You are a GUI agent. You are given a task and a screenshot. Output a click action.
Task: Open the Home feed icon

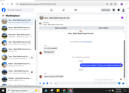[x=51, y=10]
